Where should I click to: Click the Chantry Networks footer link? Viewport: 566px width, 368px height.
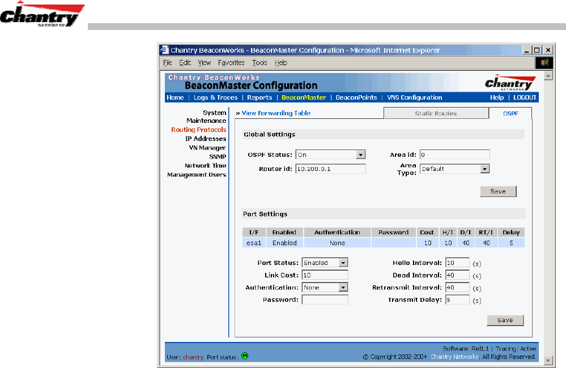tap(454, 357)
